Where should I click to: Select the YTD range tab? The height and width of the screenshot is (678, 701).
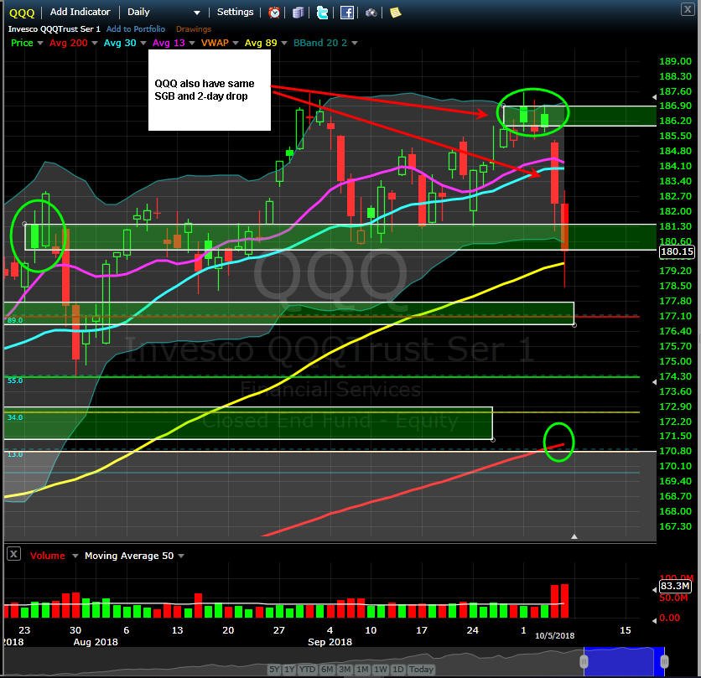pyautogui.click(x=307, y=669)
